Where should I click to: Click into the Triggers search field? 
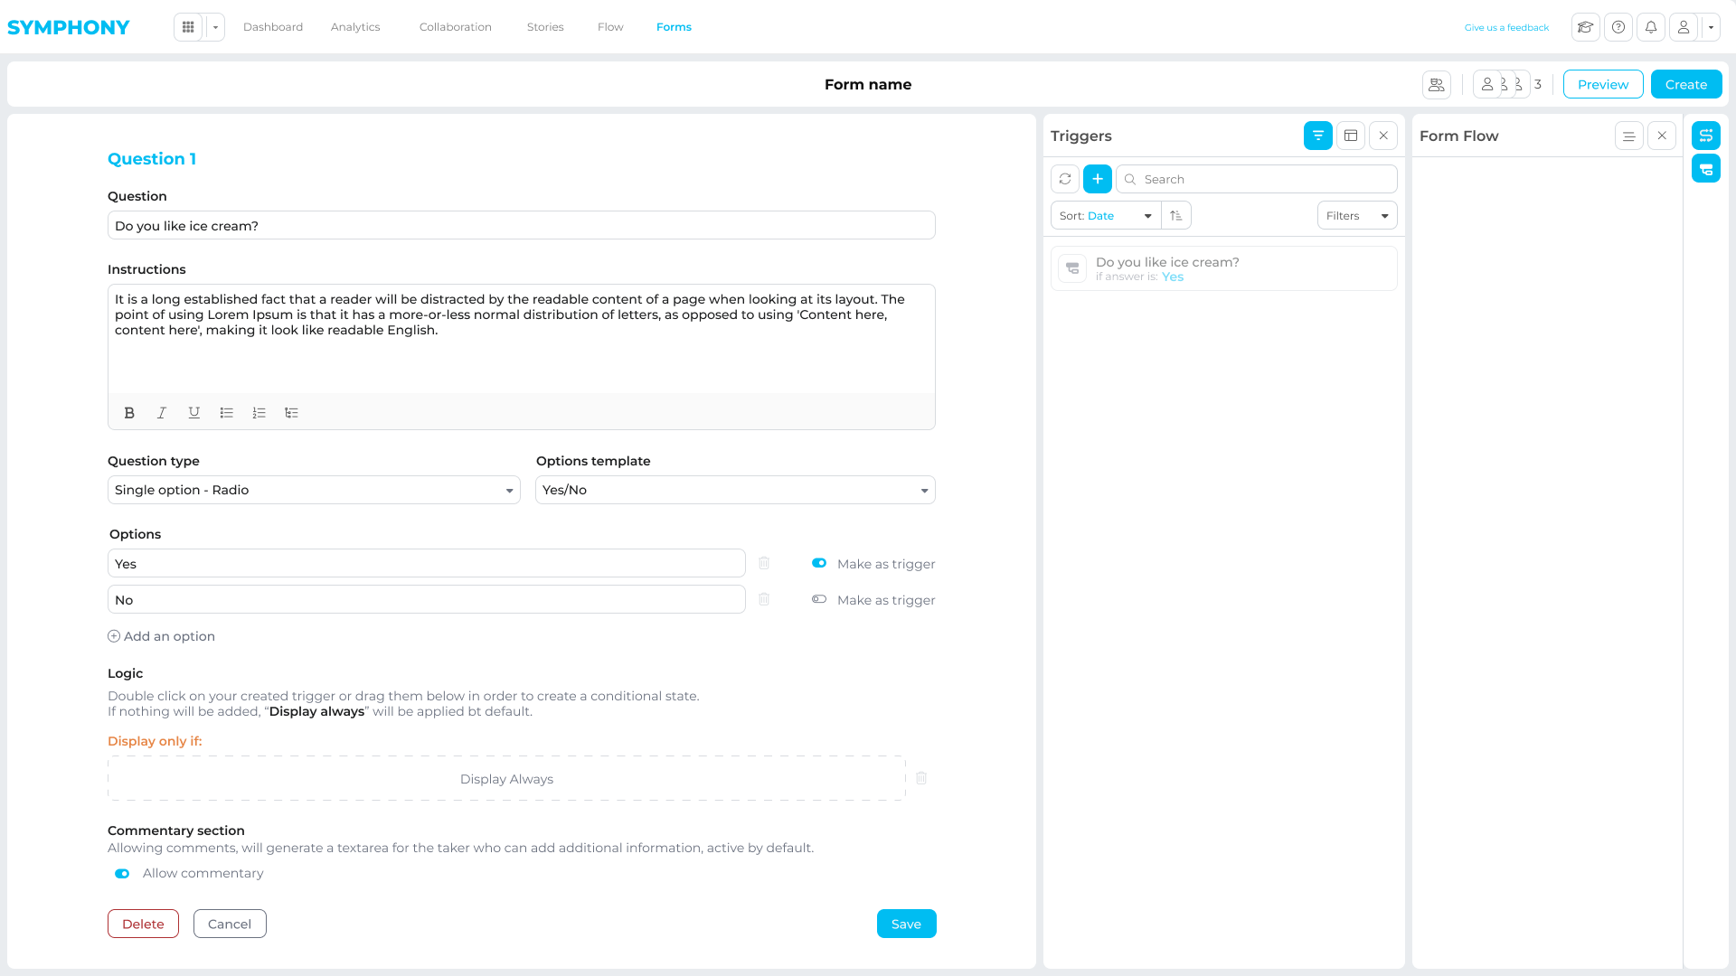pos(1266,179)
